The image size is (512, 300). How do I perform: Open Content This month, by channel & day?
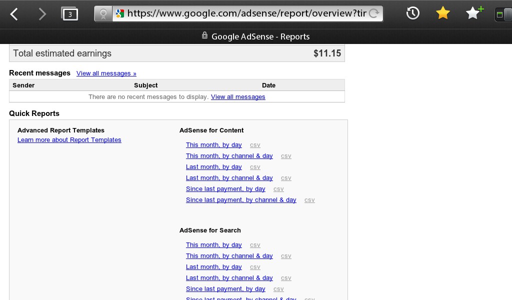(229, 156)
